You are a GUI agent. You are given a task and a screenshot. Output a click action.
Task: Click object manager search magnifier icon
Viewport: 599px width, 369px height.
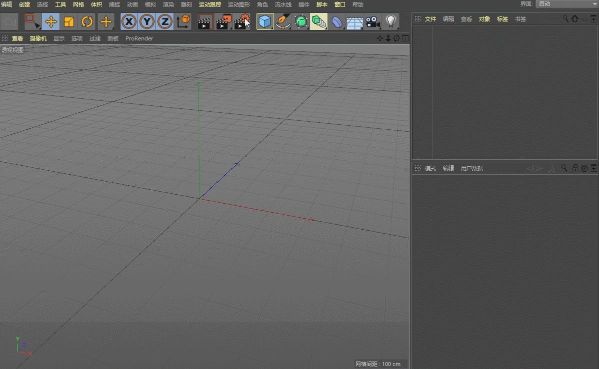point(565,18)
